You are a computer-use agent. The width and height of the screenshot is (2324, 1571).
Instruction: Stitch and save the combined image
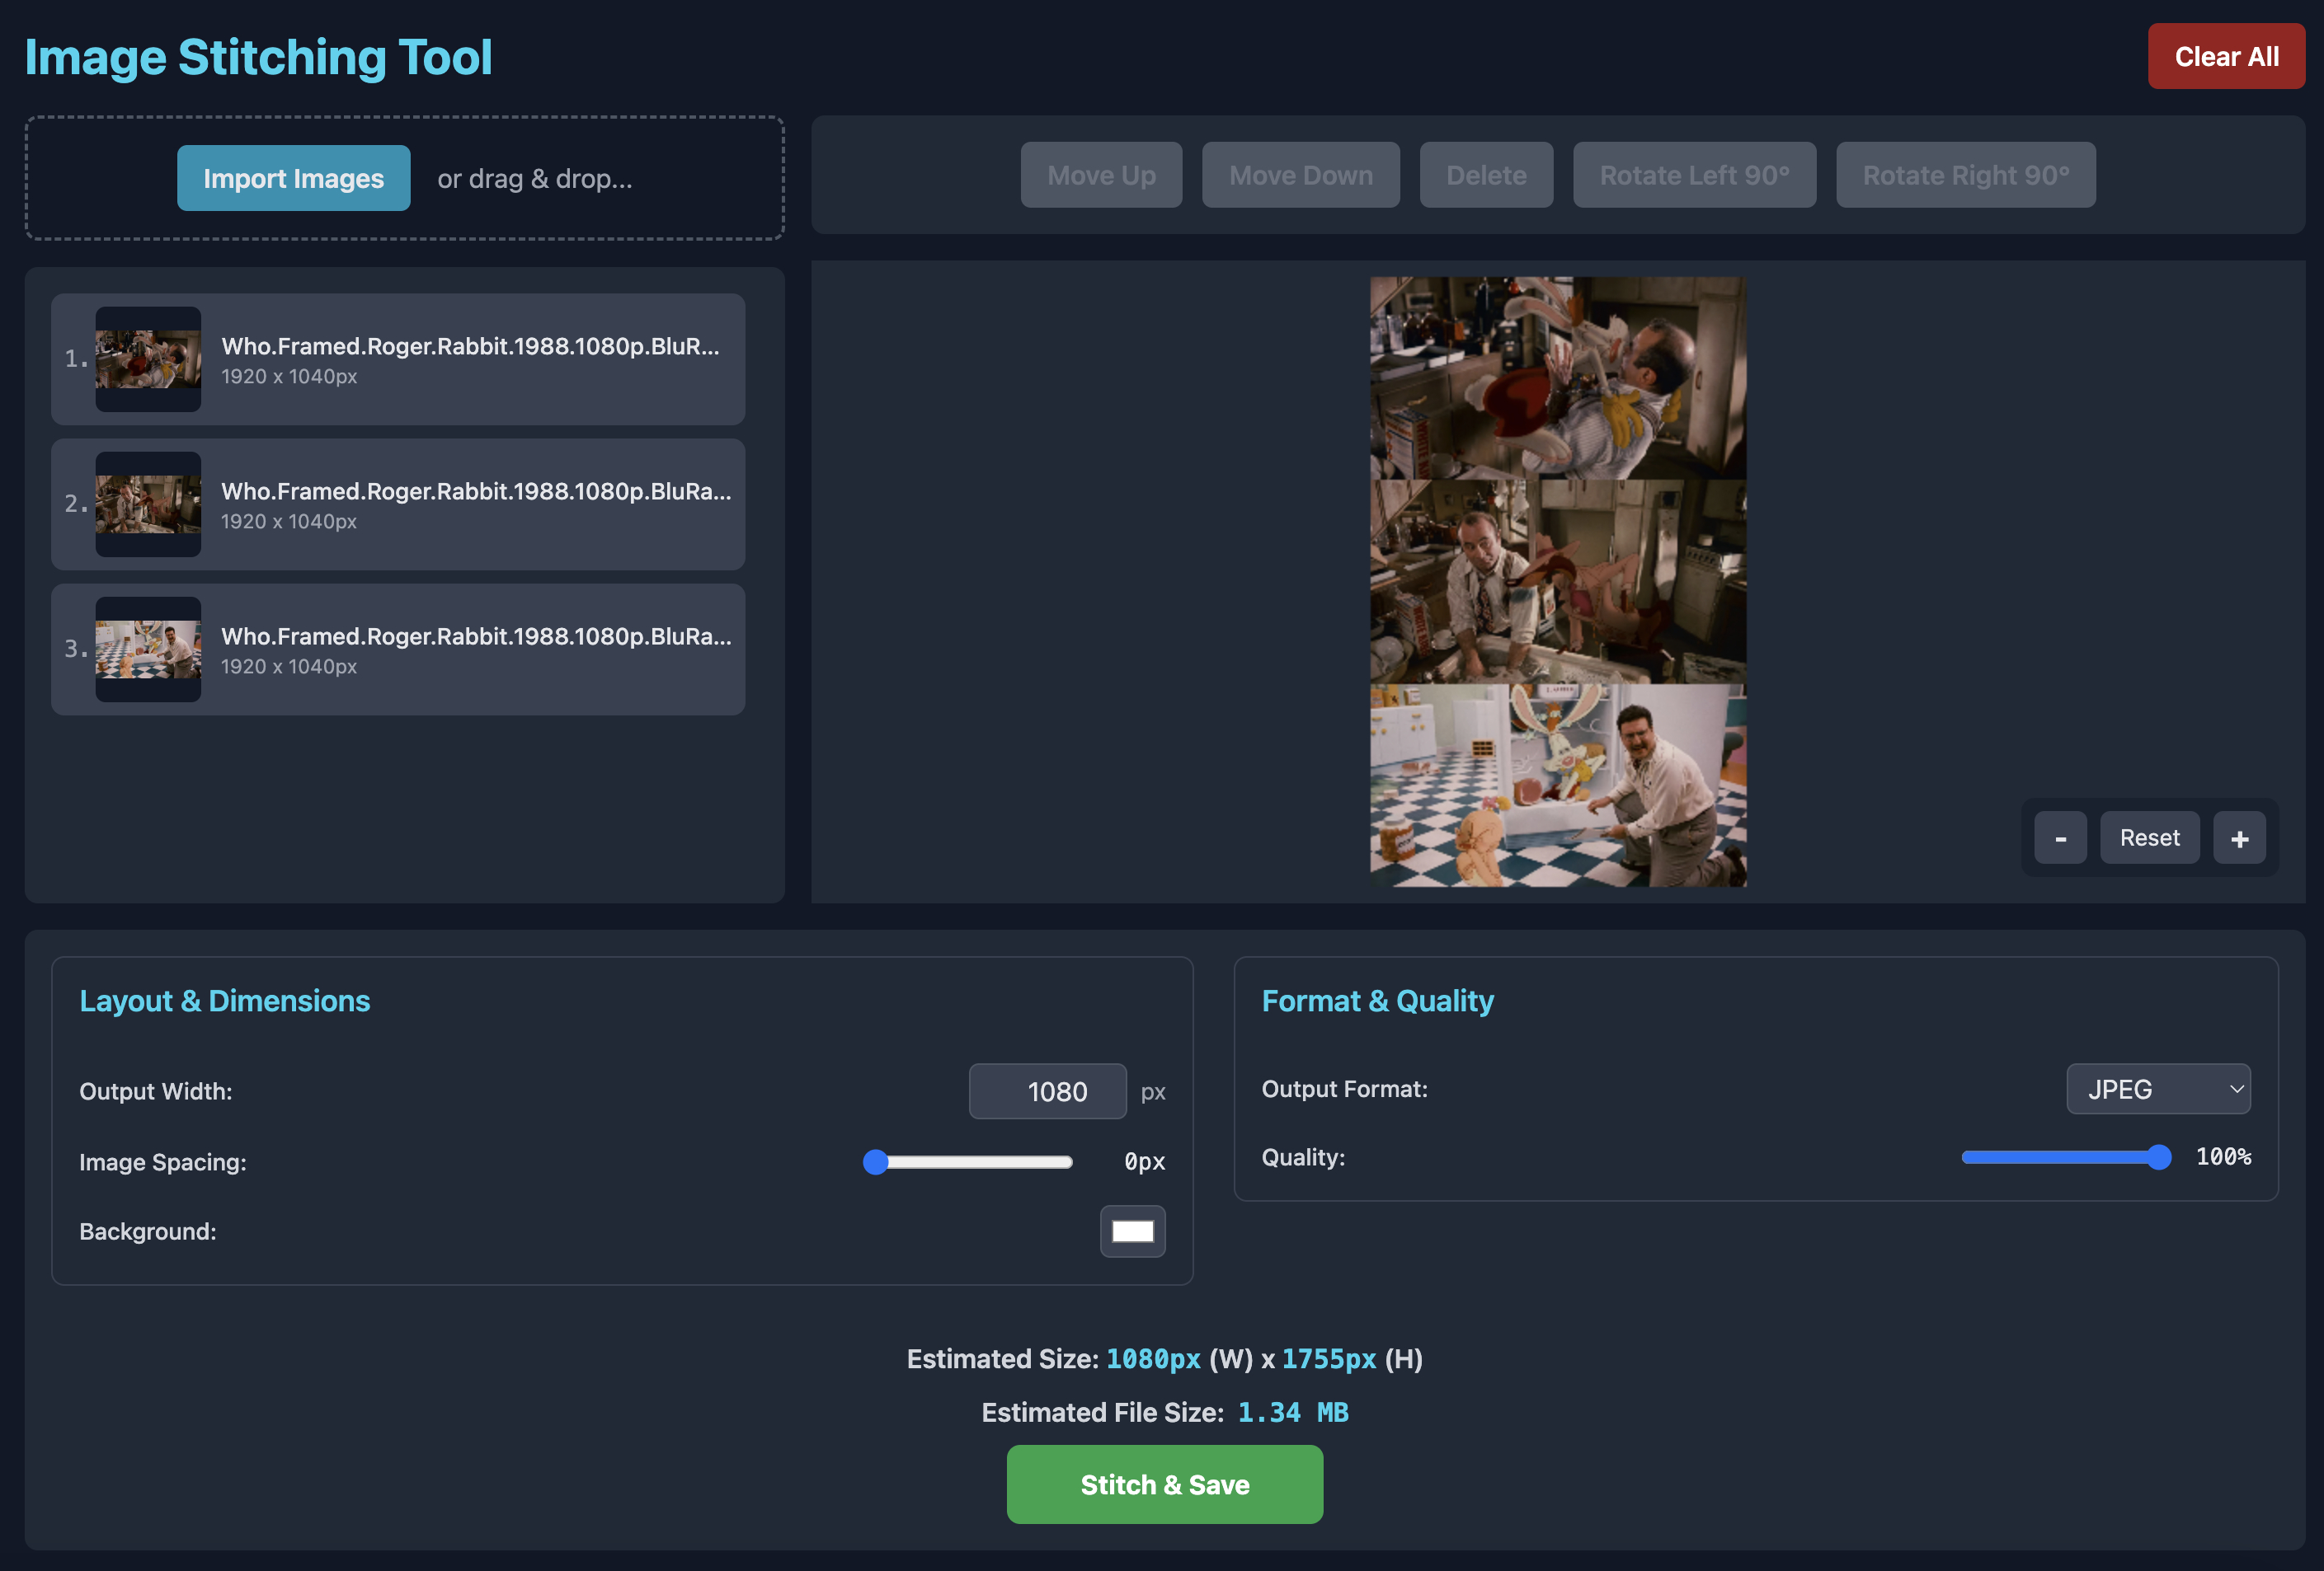coord(1164,1484)
